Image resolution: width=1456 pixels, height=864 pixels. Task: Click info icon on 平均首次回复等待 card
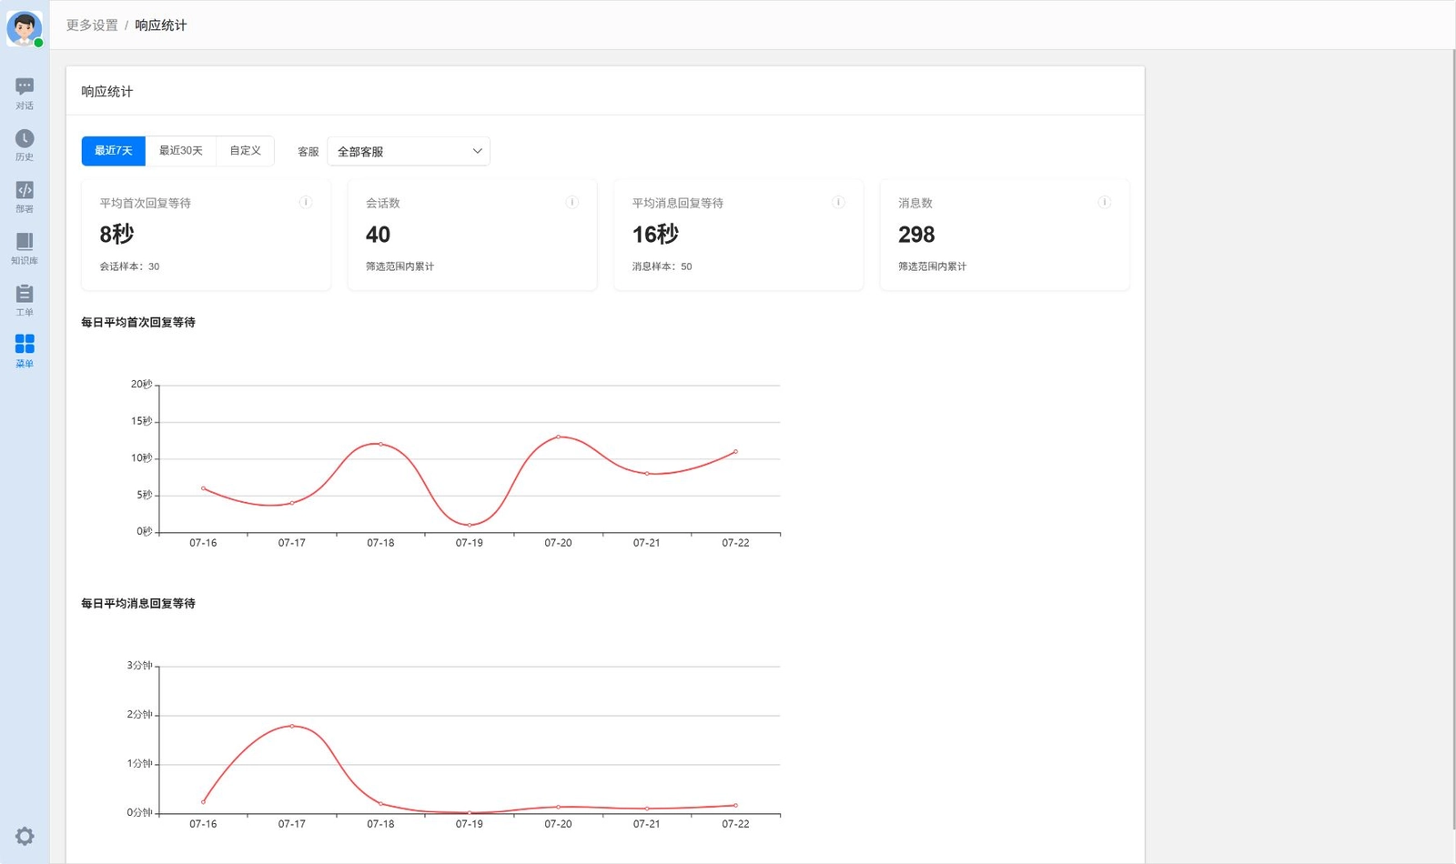pos(306,202)
